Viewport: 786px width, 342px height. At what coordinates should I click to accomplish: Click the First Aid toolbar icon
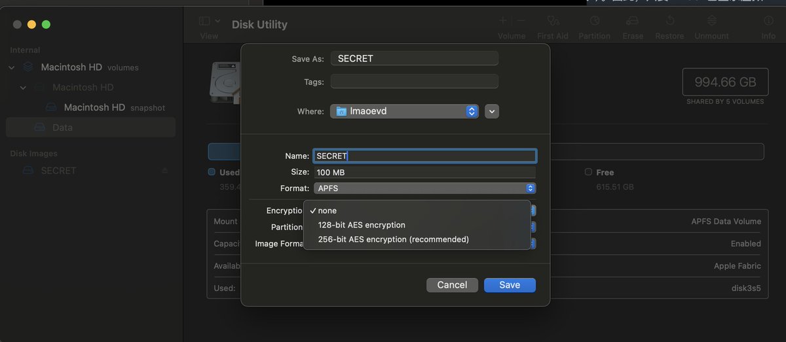point(553,22)
